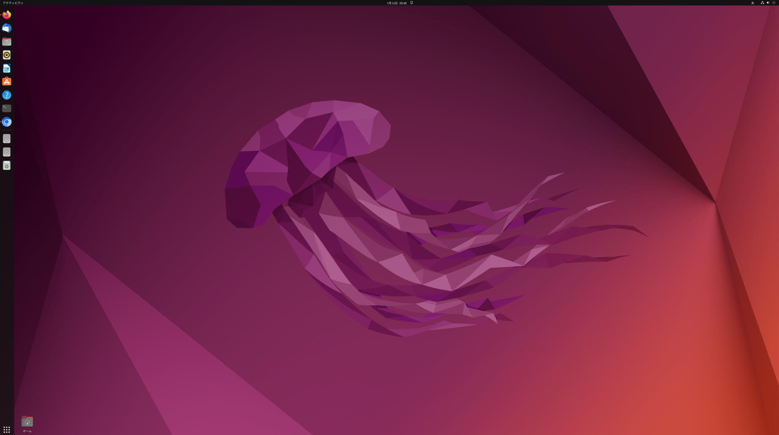Launch the Chromium web browser

click(6, 122)
